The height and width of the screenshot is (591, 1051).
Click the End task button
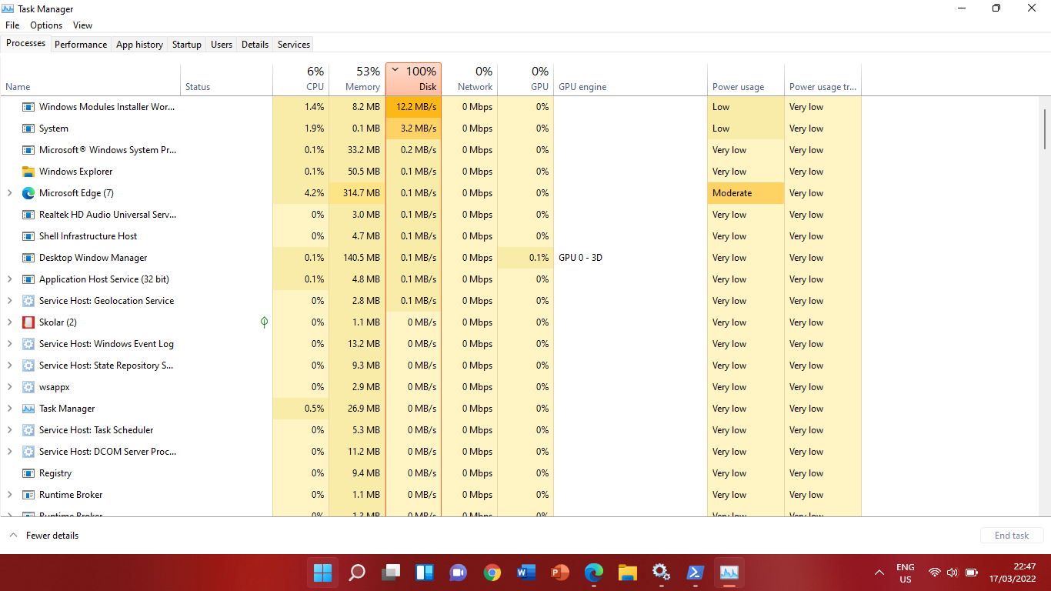[1012, 536]
